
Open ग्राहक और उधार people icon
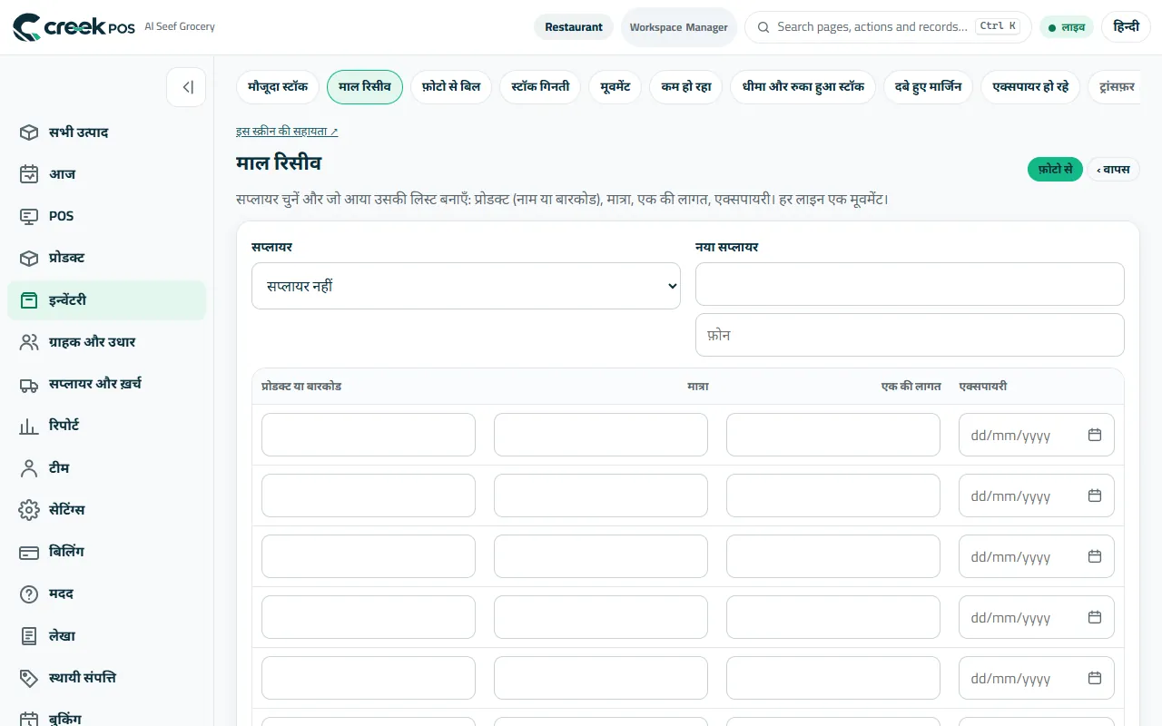[29, 342]
